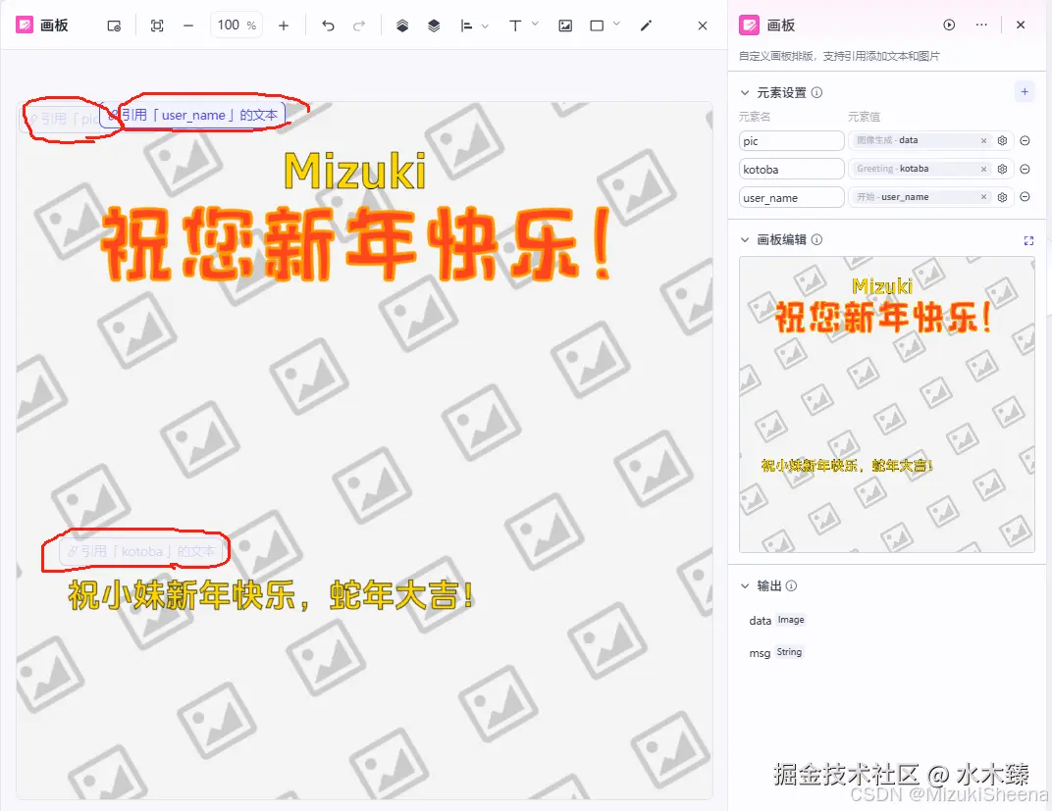Collapse the 画板编辑 section
This screenshot has height=811, width=1052.
coord(744,240)
